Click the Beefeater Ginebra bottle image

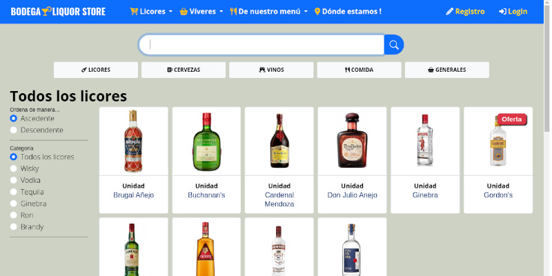point(425,140)
